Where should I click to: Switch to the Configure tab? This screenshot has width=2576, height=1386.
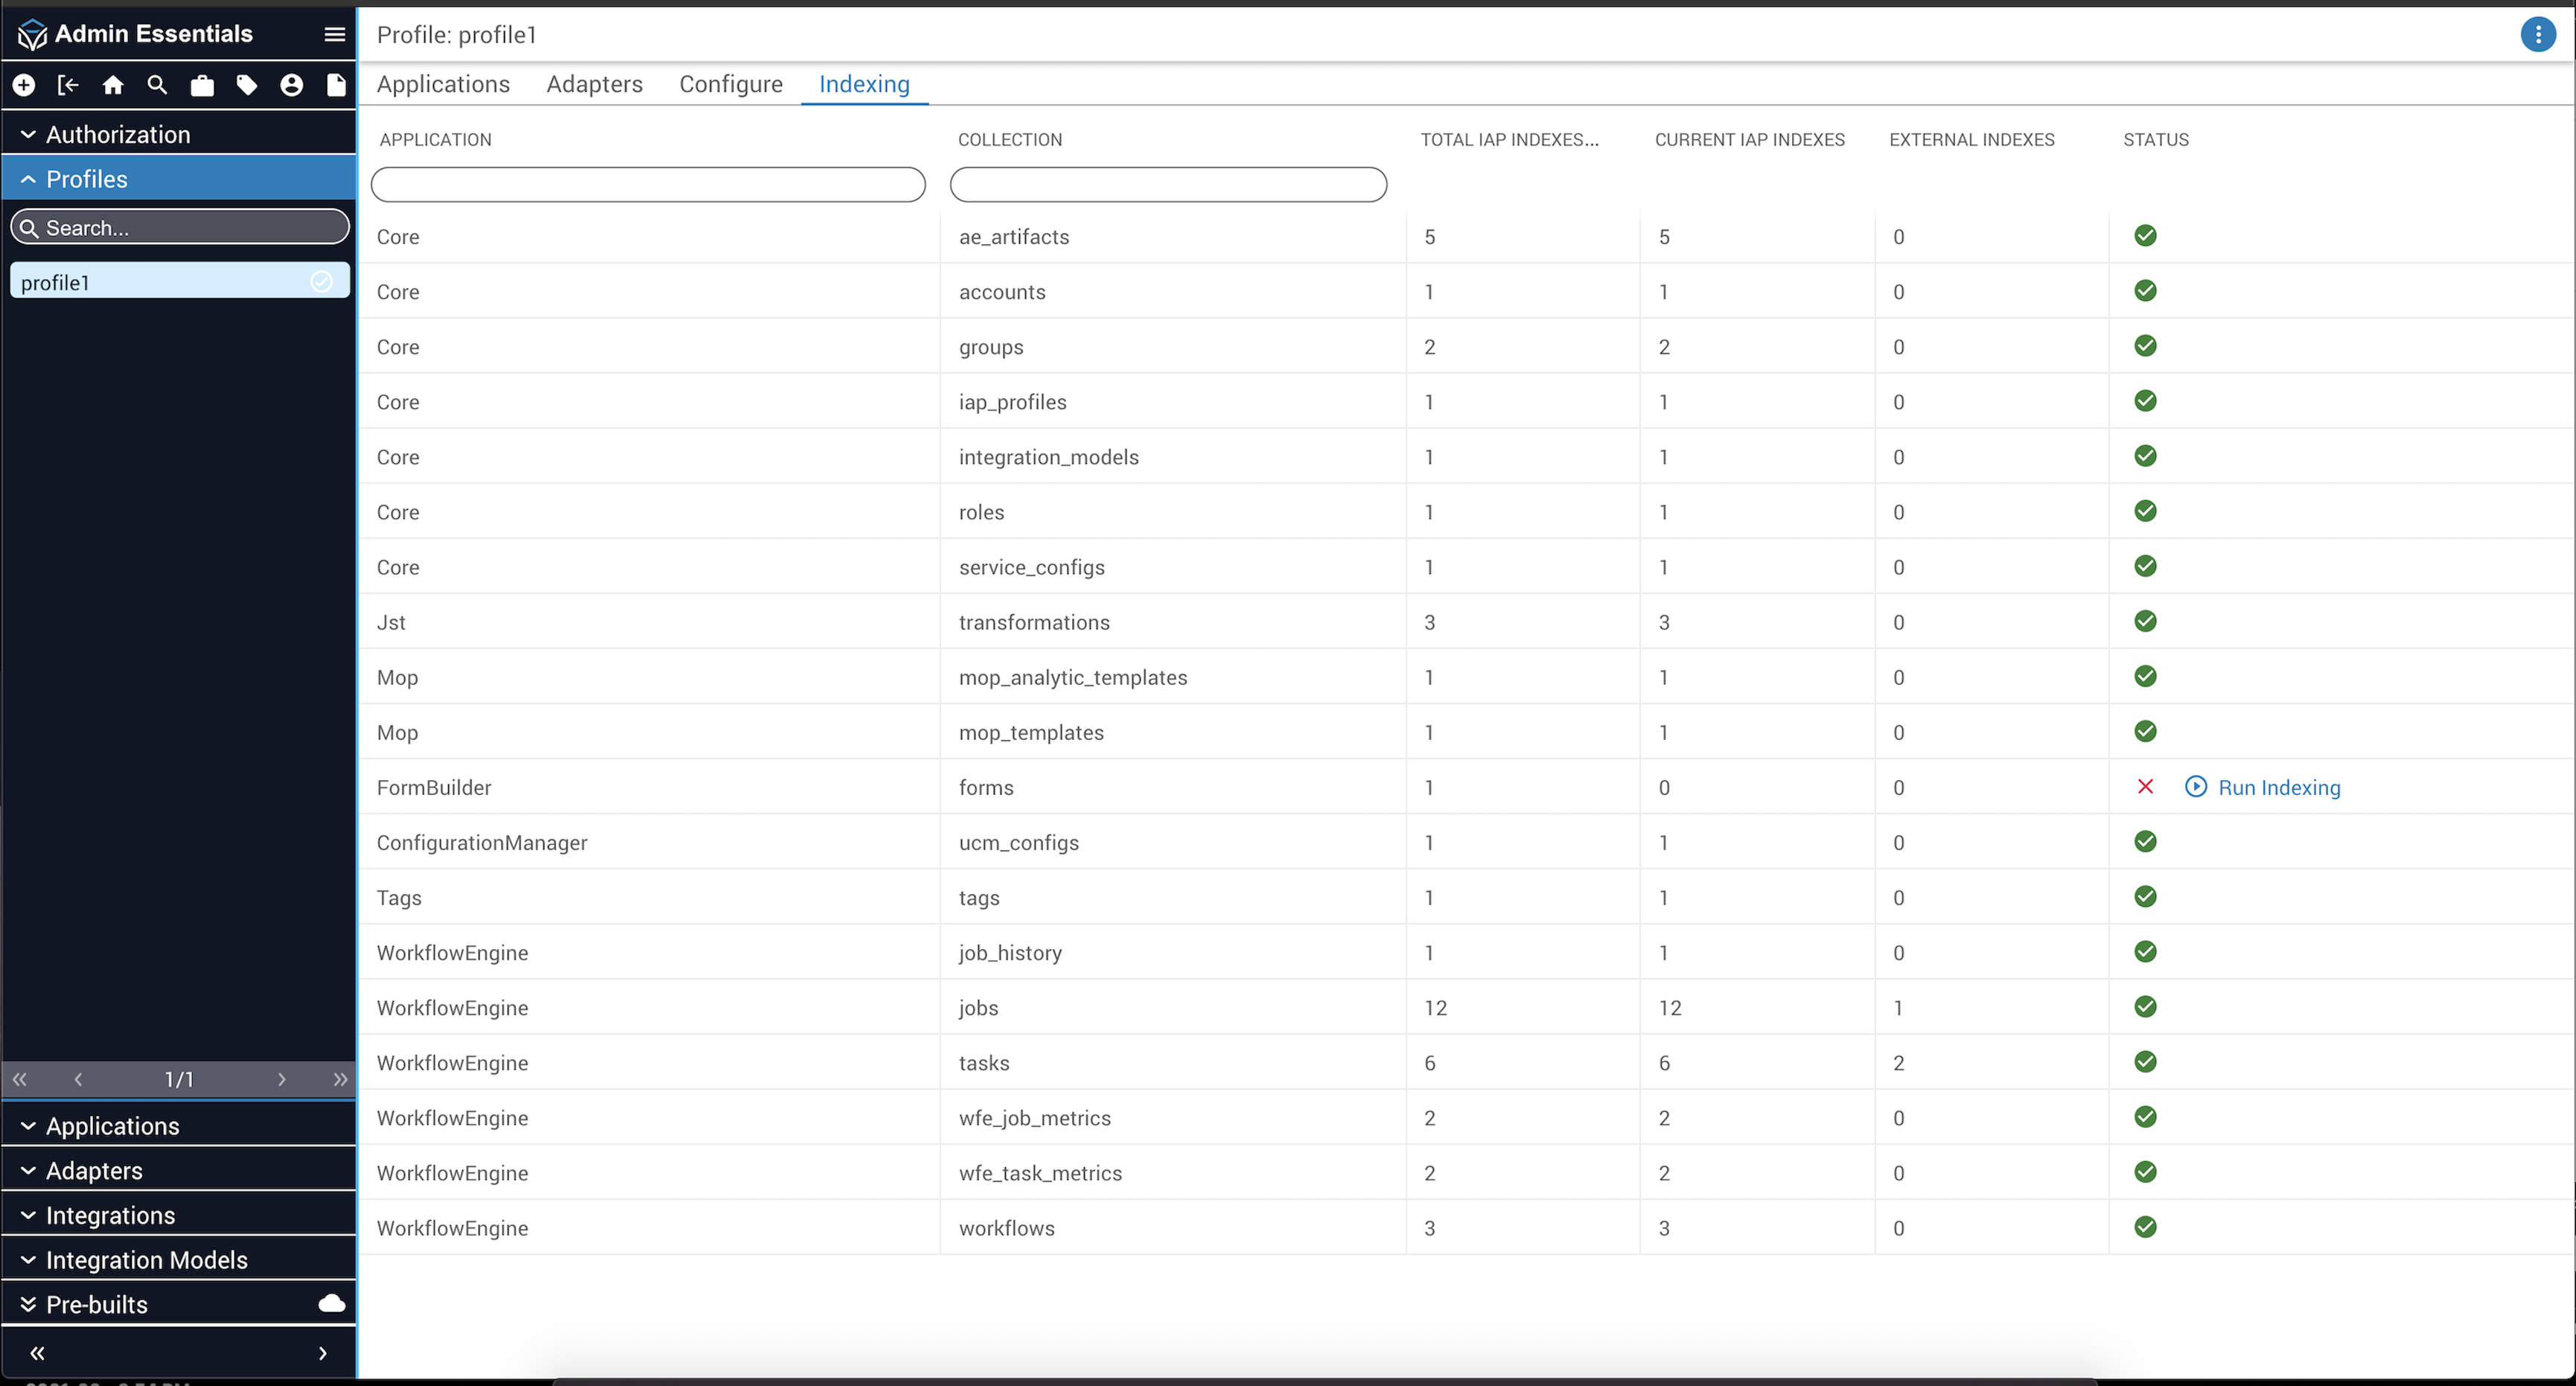(x=730, y=84)
